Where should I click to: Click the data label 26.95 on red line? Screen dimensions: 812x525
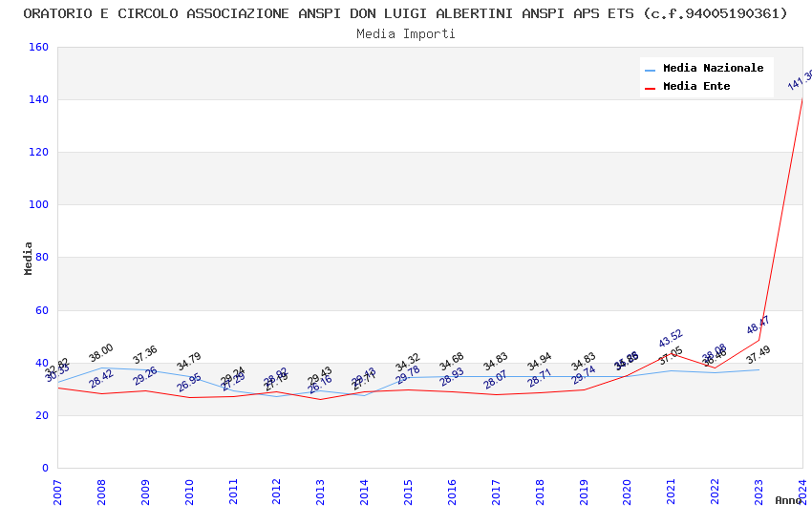tap(188, 382)
